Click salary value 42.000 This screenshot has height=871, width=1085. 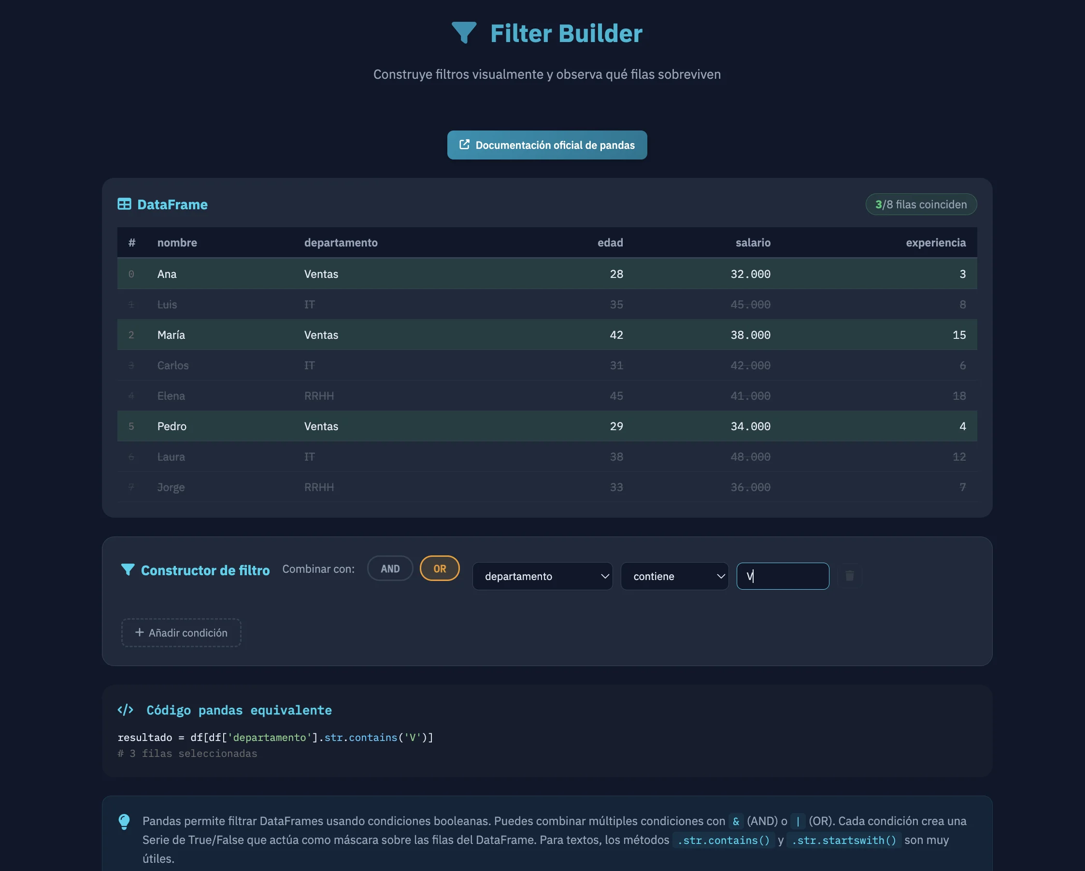point(750,365)
